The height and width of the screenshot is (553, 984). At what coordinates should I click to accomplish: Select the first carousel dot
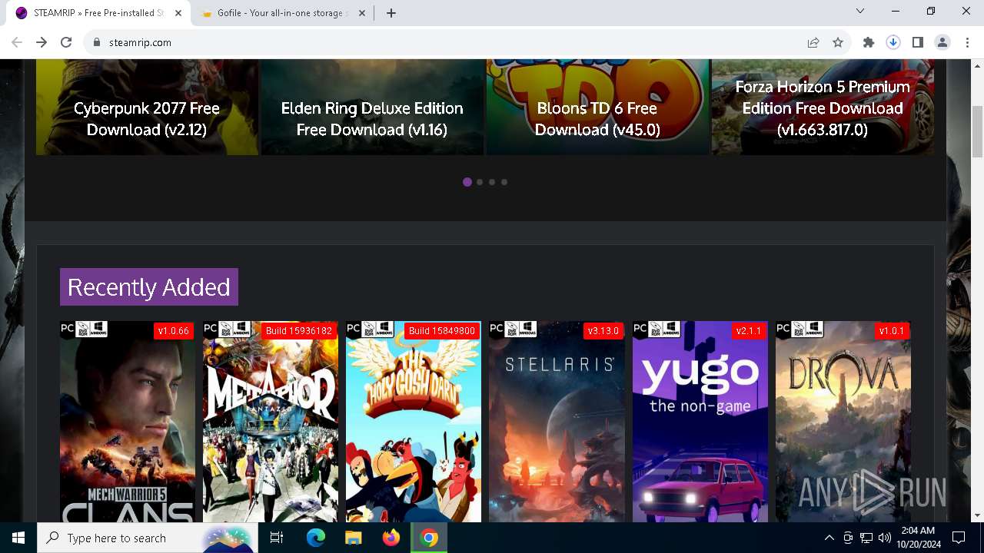(467, 182)
